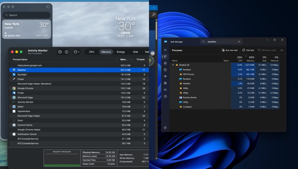
Task: Select the Finder process row
Action: tap(79, 93)
